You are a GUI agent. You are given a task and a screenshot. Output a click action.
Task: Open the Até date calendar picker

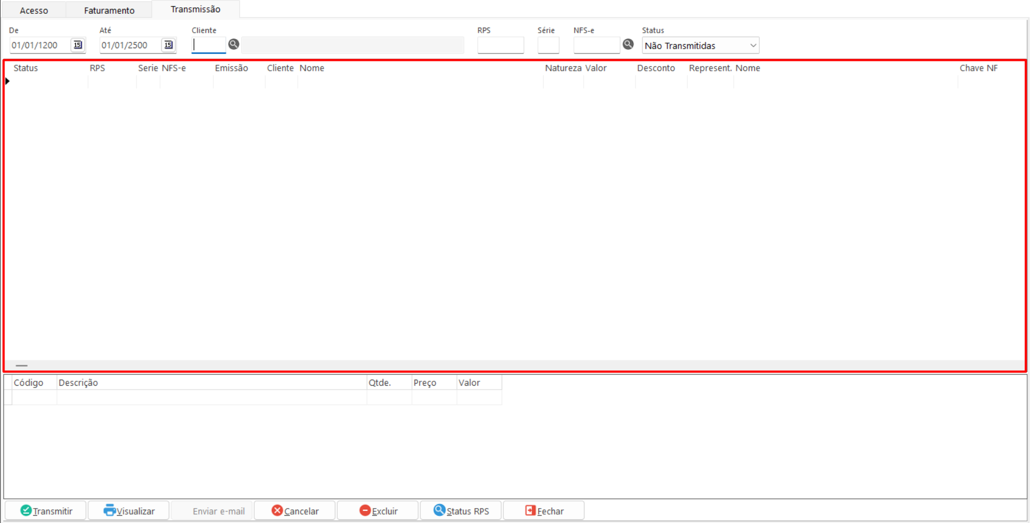click(168, 45)
